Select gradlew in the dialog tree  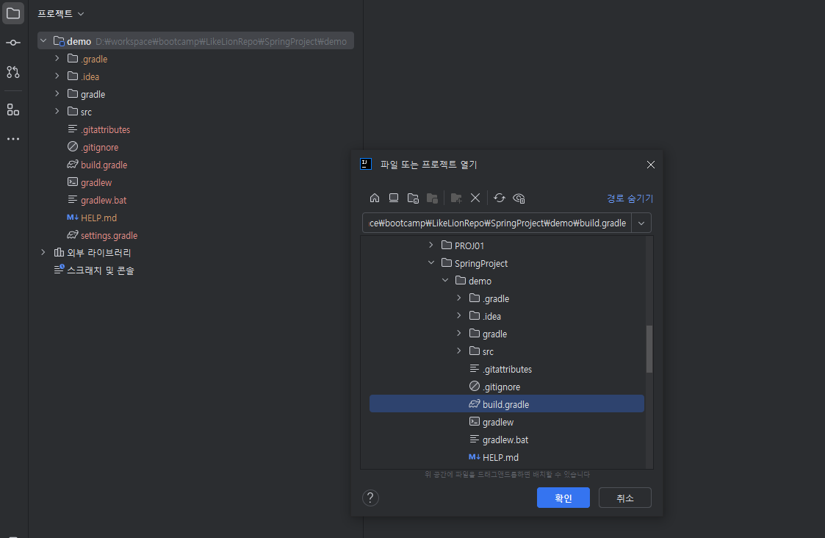click(498, 422)
